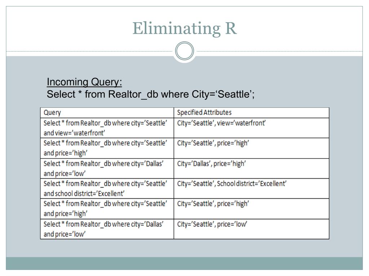The height and width of the screenshot is (276, 369).
Task: Click the incoming query 'Select * from Realtor_db' line
Action: pos(151,95)
